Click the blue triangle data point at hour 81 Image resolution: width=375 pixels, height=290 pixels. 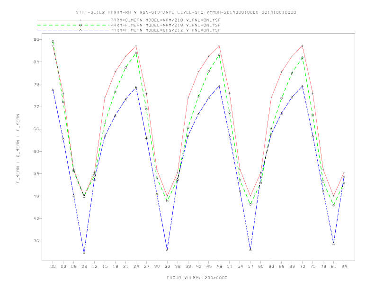pos(334,244)
